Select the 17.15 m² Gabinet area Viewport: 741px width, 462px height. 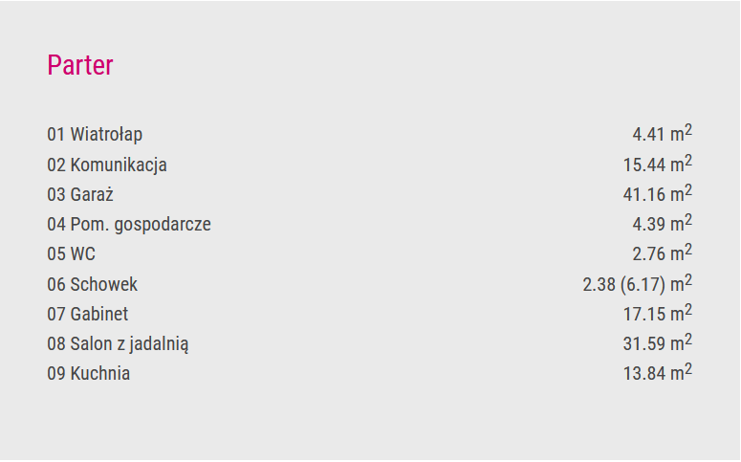coord(658,313)
